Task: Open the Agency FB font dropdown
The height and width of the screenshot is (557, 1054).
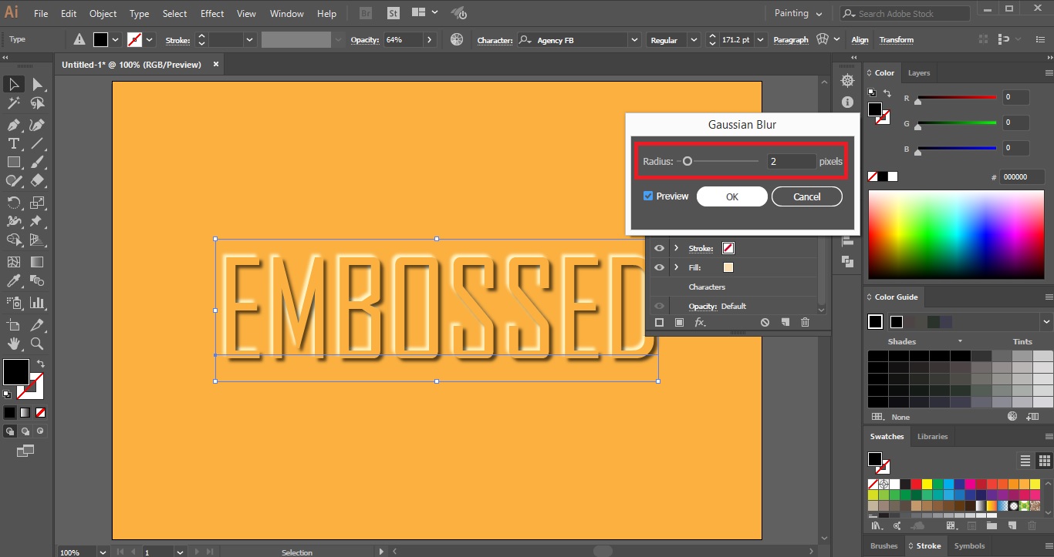Action: pos(634,39)
